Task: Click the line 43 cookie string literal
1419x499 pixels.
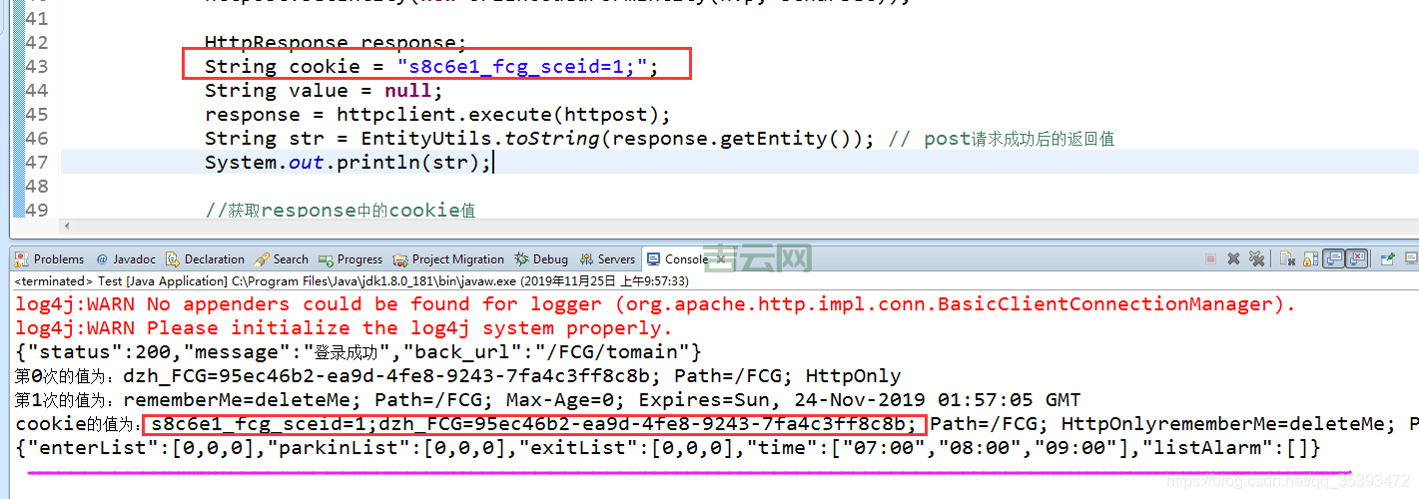Action: (526, 67)
